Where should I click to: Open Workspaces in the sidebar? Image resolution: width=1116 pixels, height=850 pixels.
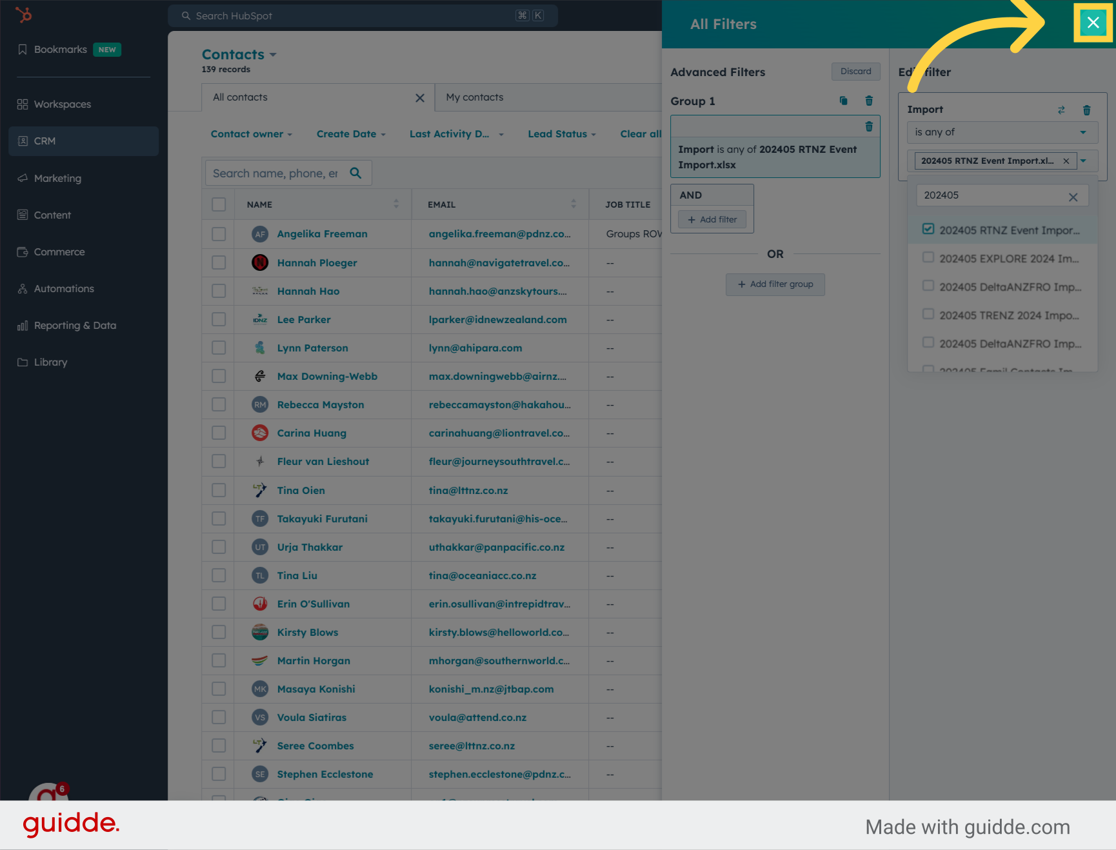(x=63, y=104)
